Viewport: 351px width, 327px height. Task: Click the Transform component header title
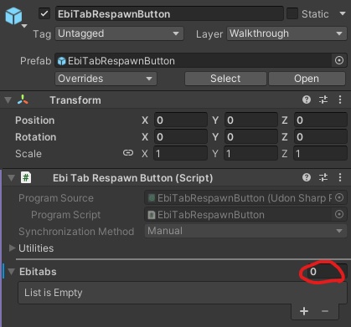pyautogui.click(x=75, y=100)
